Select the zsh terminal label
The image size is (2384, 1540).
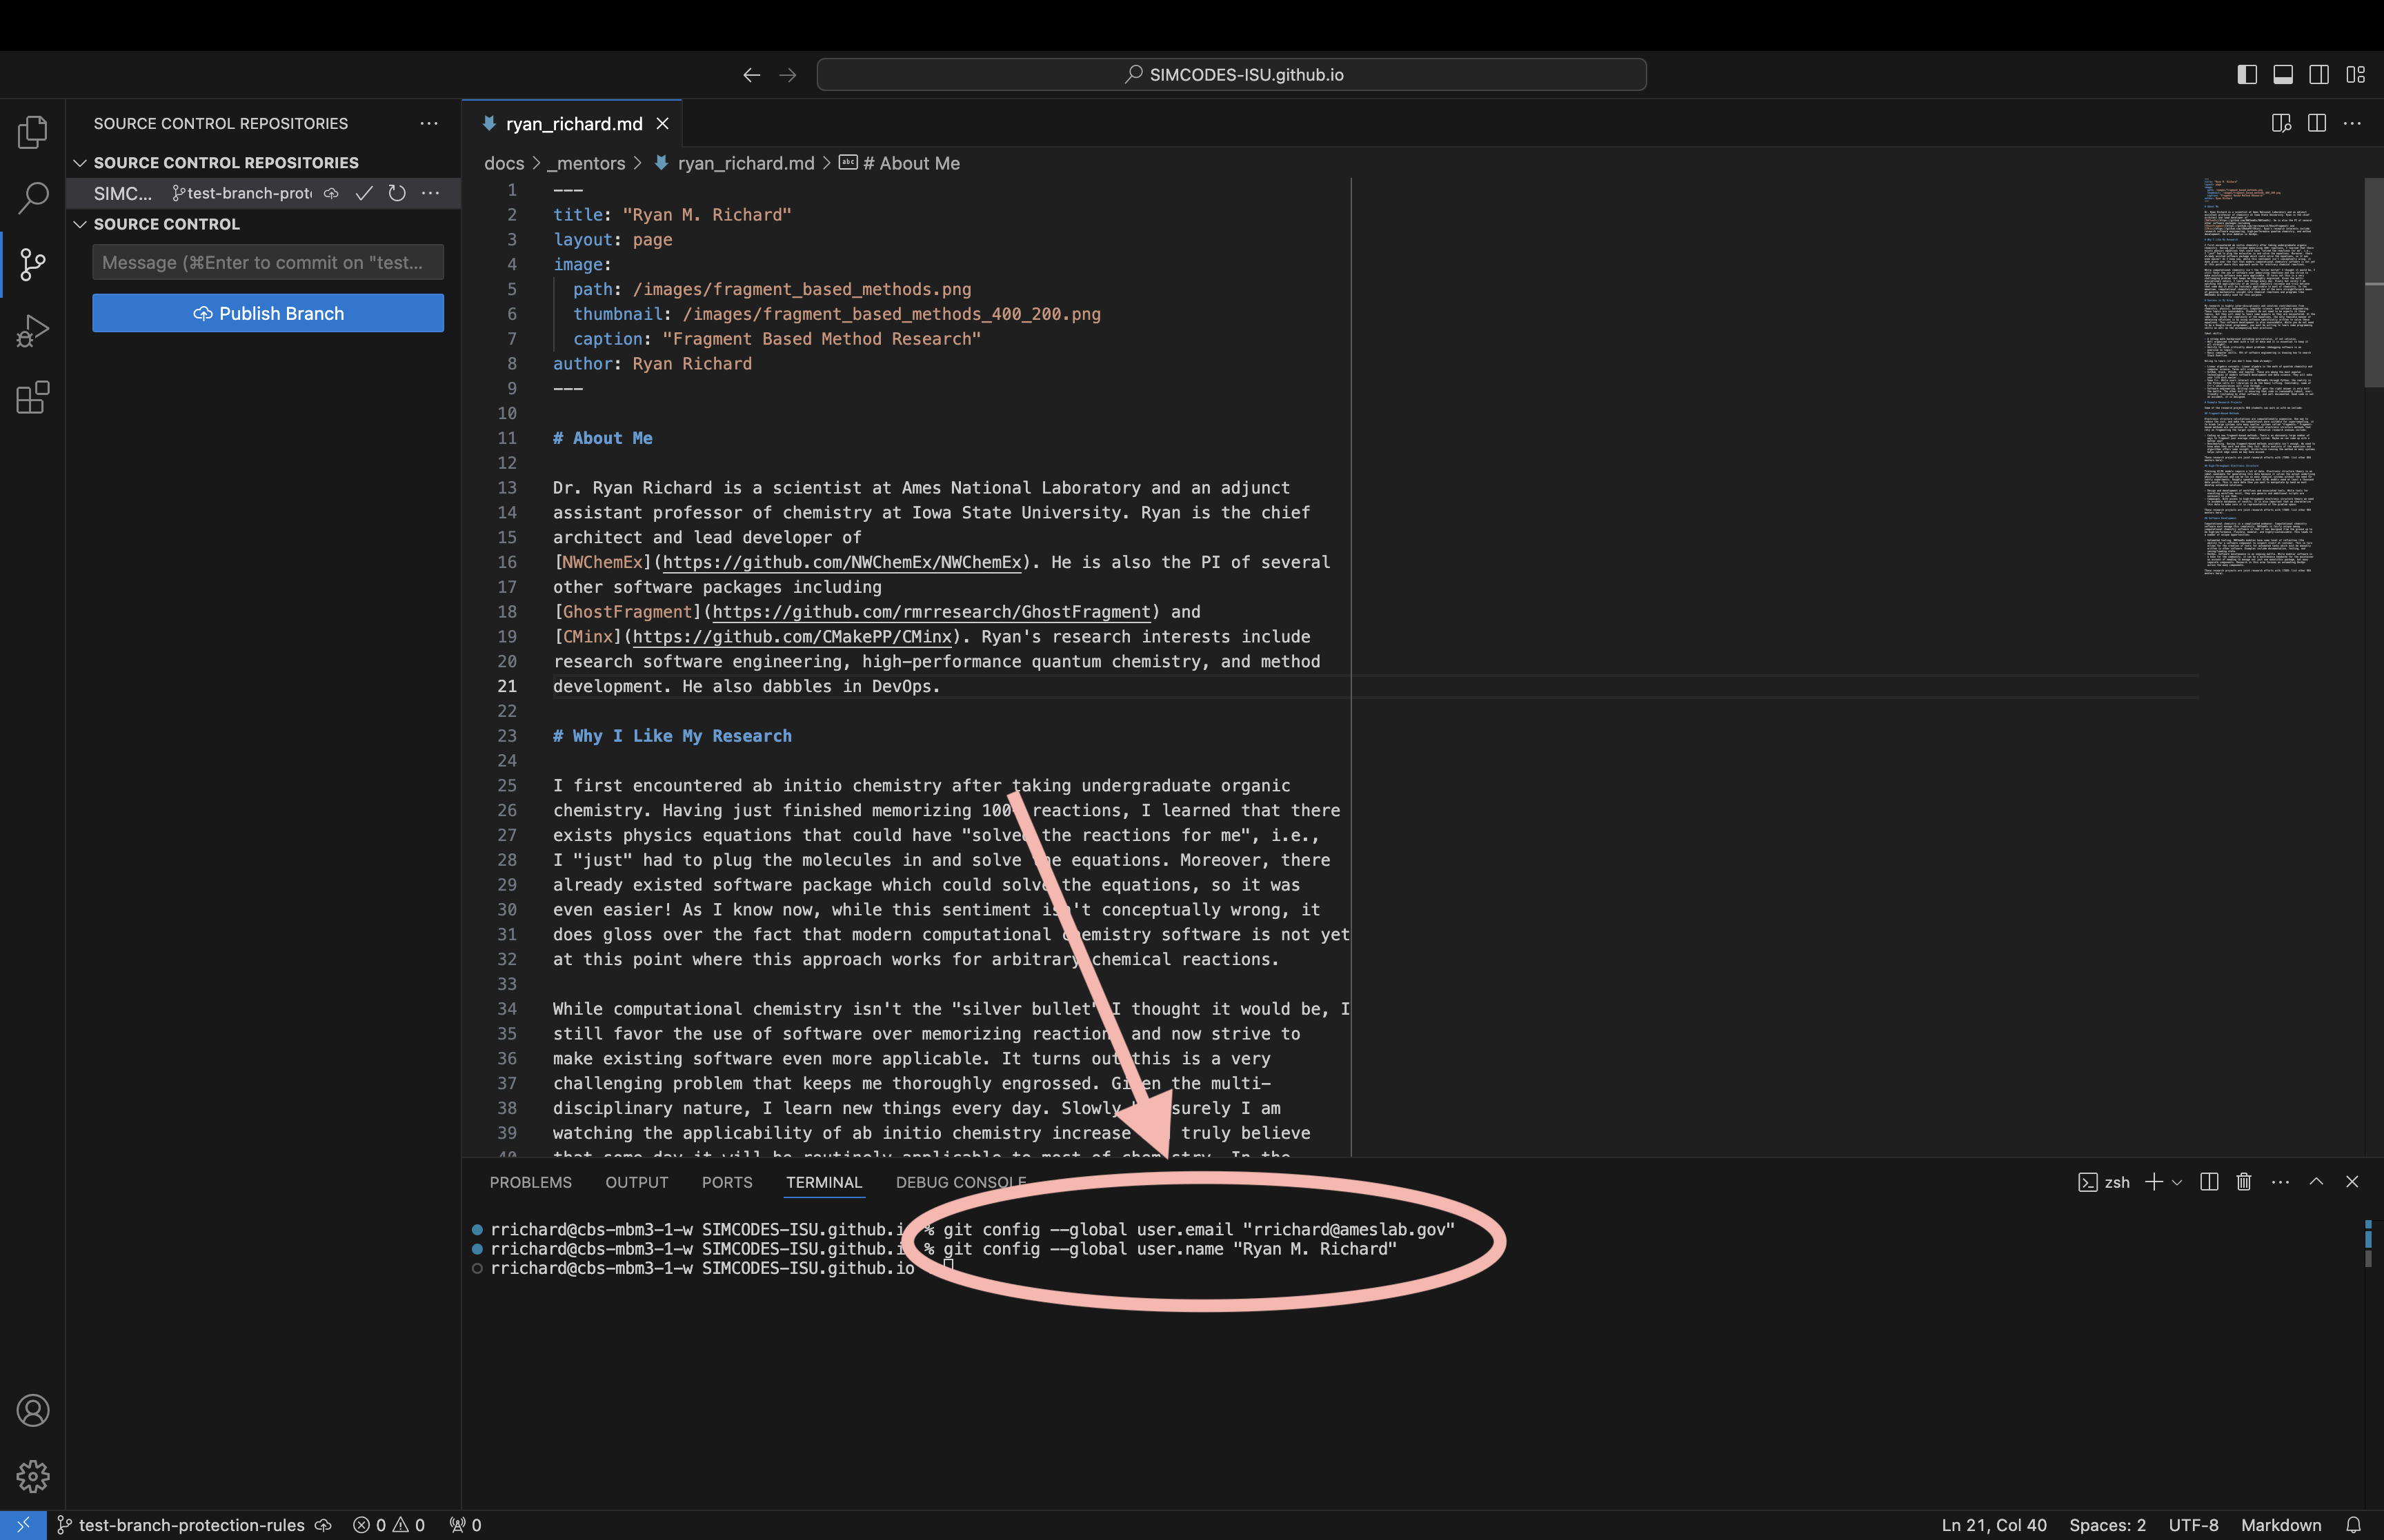[x=2104, y=1182]
